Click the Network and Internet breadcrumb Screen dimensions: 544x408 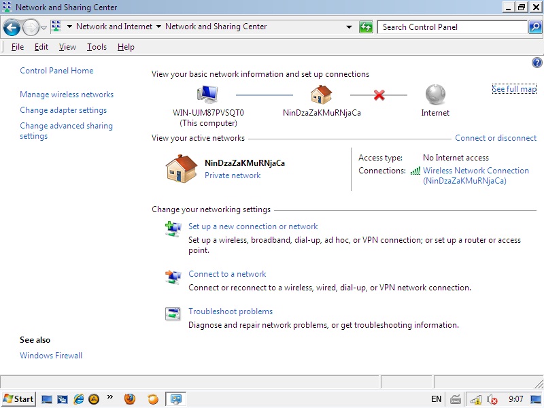[114, 27]
